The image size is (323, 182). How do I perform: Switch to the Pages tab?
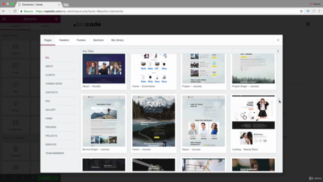[48, 40]
